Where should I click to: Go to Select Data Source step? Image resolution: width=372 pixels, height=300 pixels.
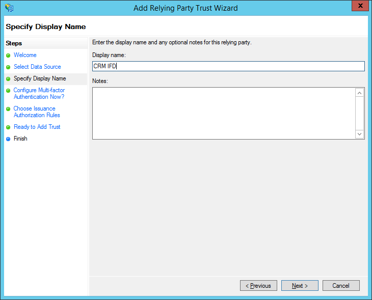[x=37, y=67]
